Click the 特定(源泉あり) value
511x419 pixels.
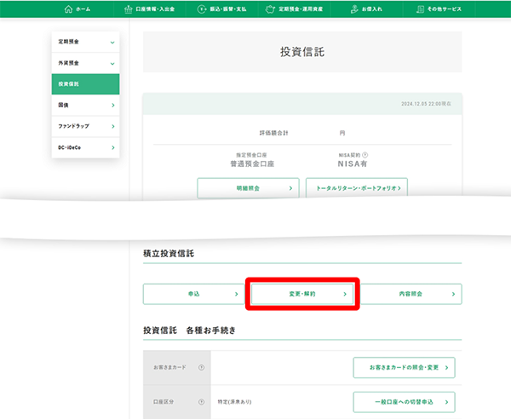pos(235,402)
